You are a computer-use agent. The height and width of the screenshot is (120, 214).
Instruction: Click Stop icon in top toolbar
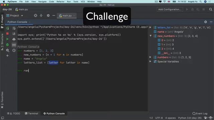click(x=204, y=9)
